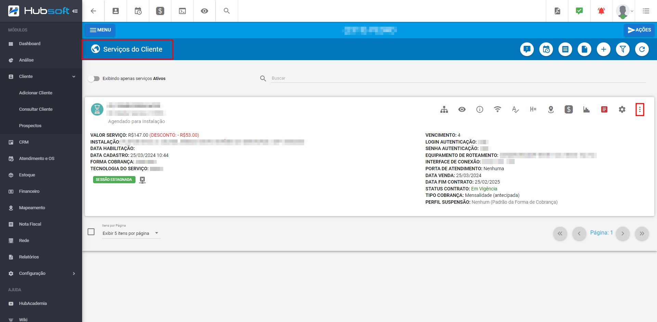This screenshot has height=322, width=657.
Task: Open the client profile icon in top toolbar
Action: click(x=116, y=11)
